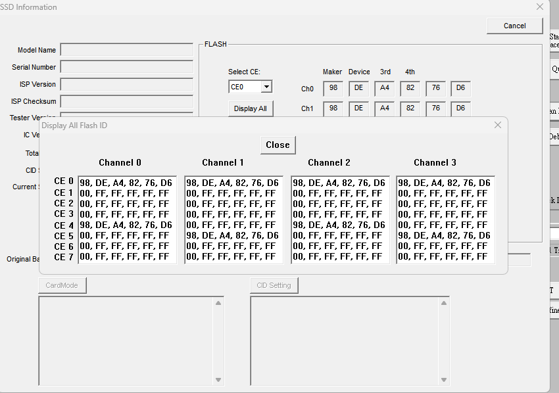
Task: Click the Channel 1 column heading
Action: click(223, 163)
